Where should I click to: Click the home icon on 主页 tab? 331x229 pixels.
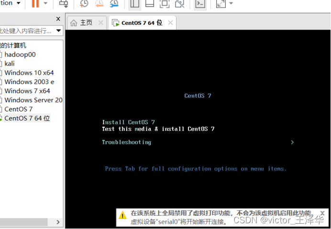coord(74,23)
